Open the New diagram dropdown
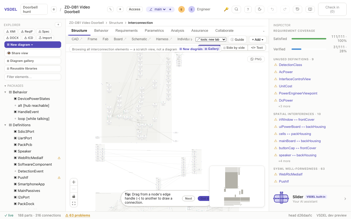This screenshot has height=219, width=351. (x=33, y=45)
